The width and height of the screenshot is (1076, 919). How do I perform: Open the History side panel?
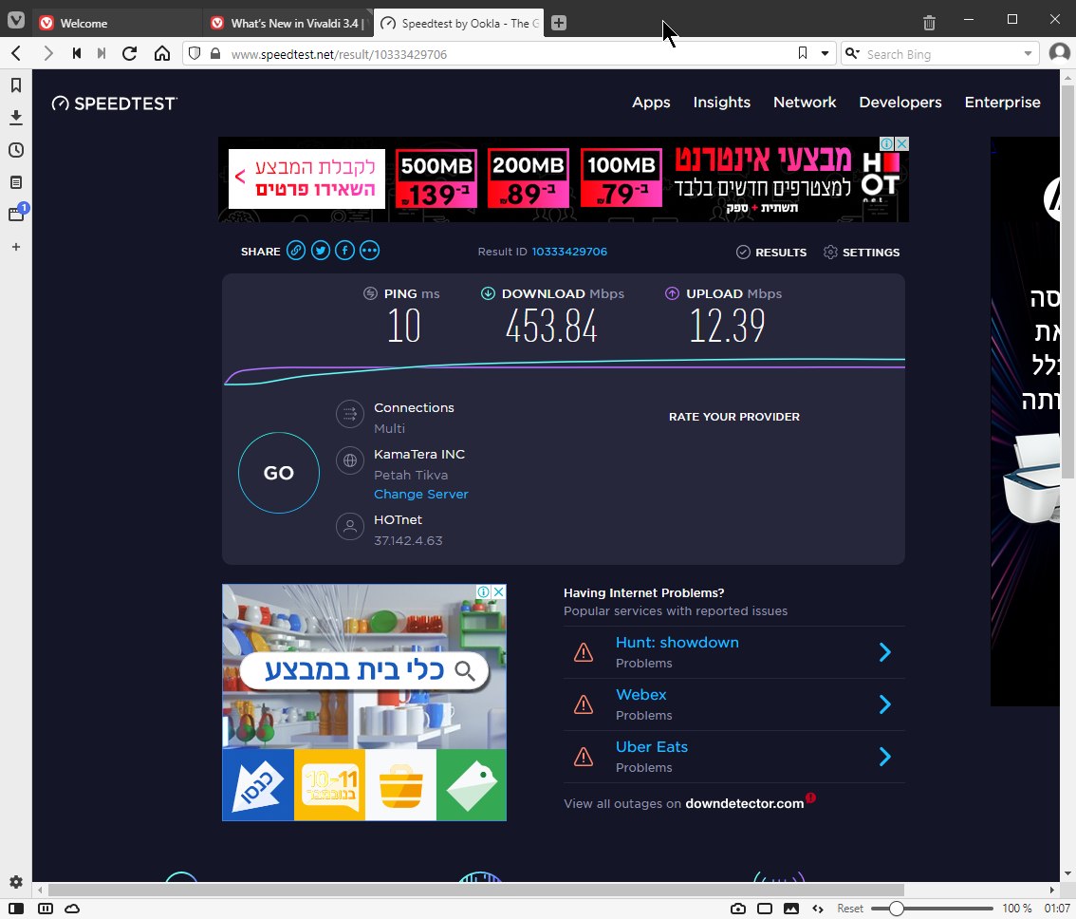(16, 150)
